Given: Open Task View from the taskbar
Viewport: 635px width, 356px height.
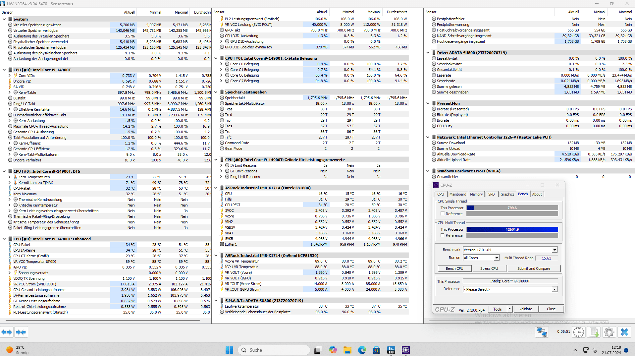Looking at the screenshot, I should click(x=318, y=350).
